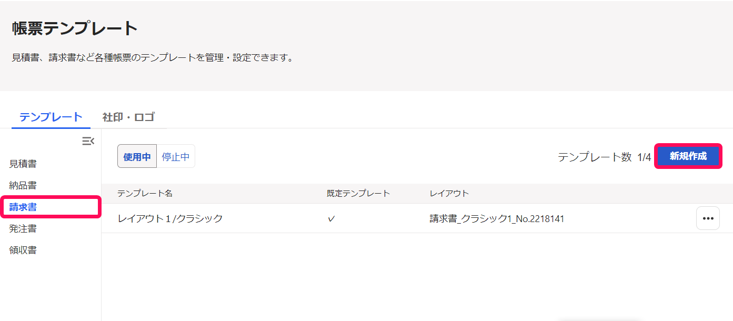733x321 pixels.
Task: Click the layout name 請求書_クラシック1_No.2218141
Action: tap(497, 218)
